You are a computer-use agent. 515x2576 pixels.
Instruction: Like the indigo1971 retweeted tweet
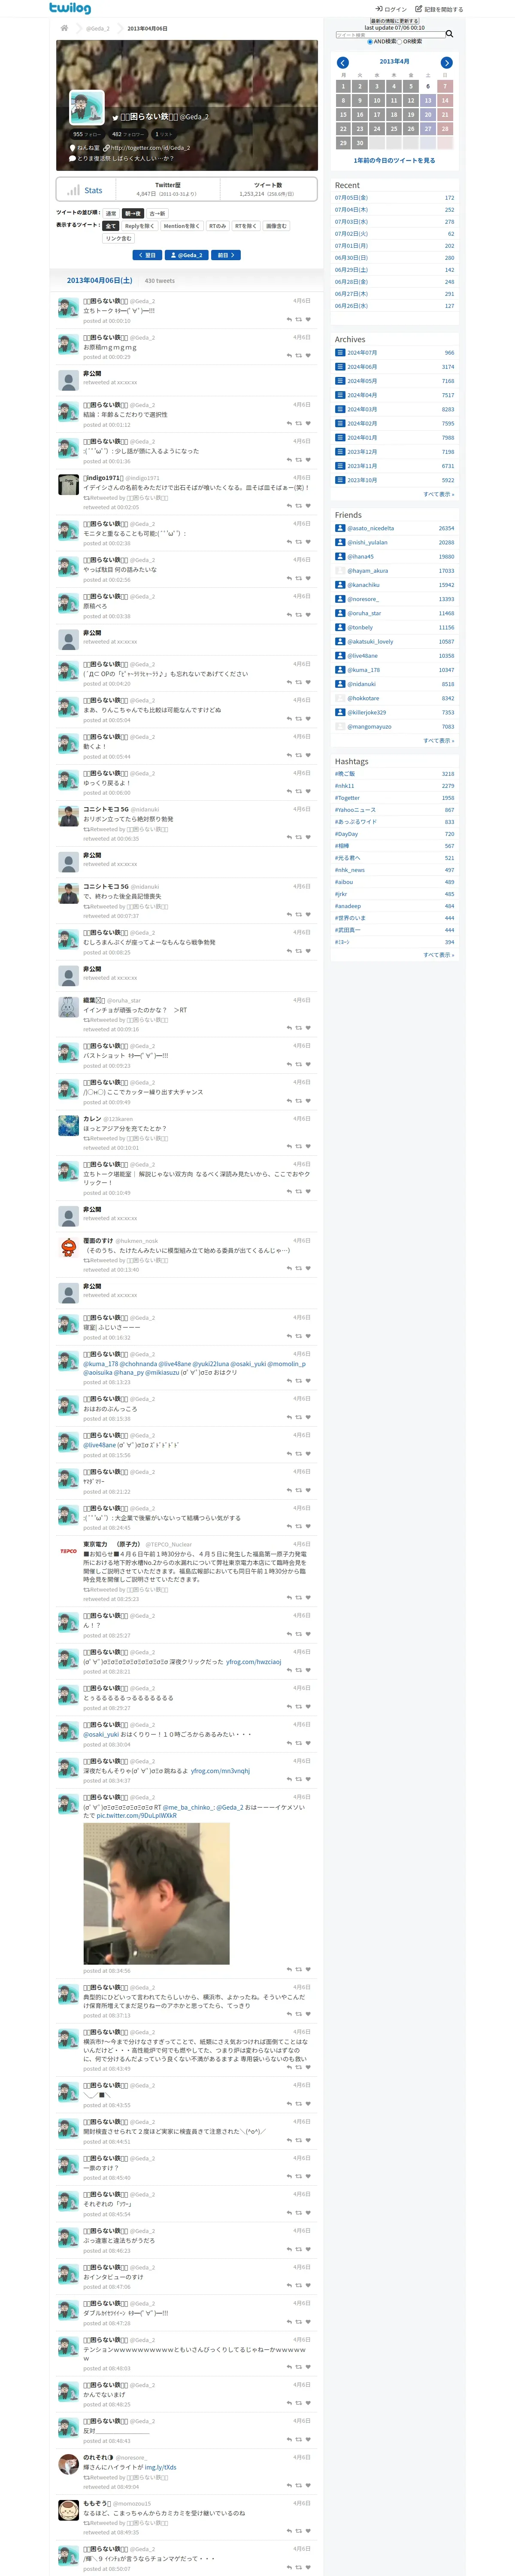click(x=308, y=506)
